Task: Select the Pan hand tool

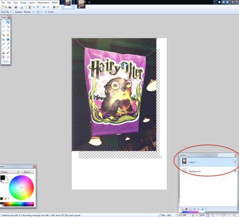Action: pos(8,35)
